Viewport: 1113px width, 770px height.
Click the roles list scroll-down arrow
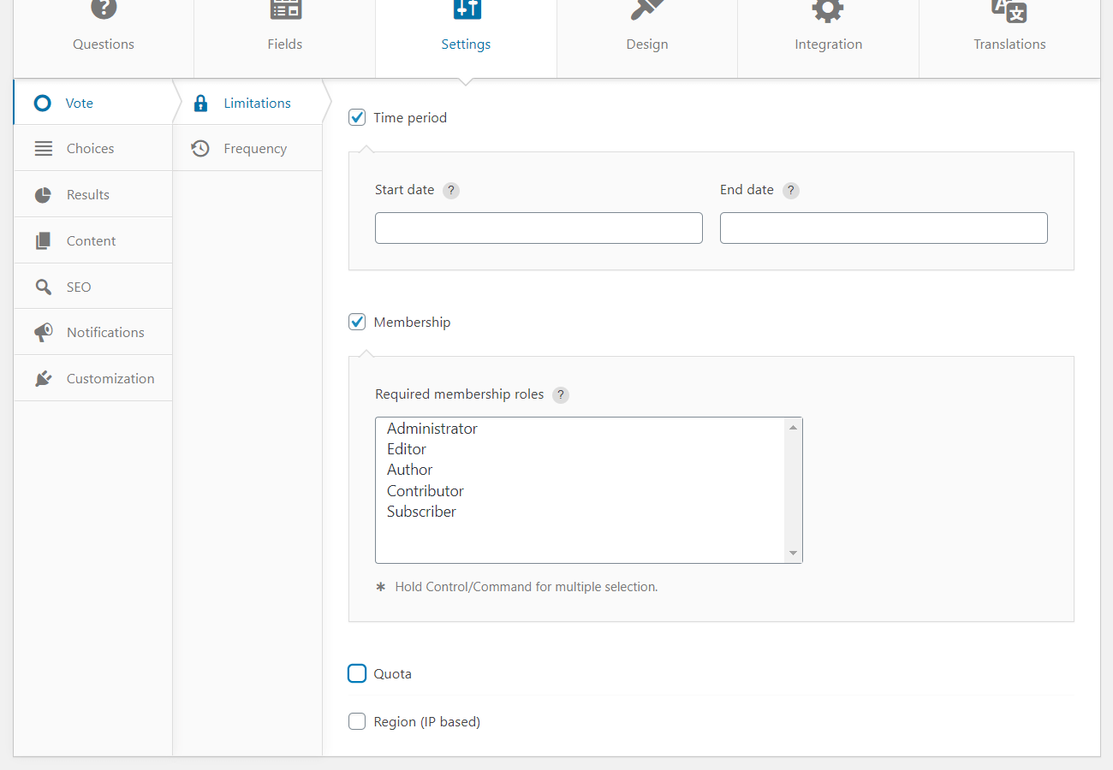pos(794,554)
